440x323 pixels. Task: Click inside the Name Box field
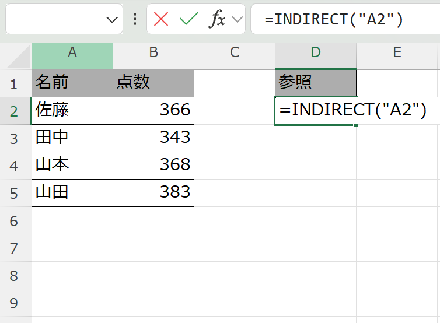click(x=55, y=20)
